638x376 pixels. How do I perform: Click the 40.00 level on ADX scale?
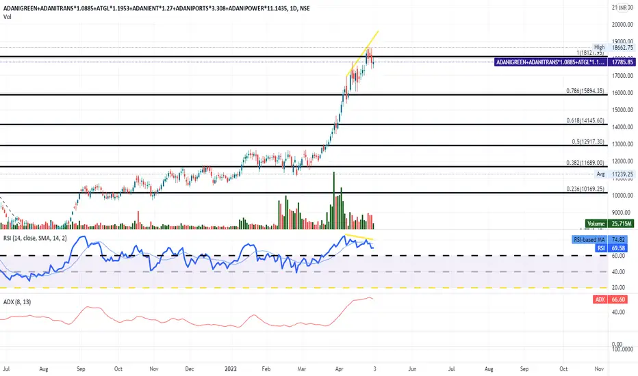pyautogui.click(x=618, y=312)
